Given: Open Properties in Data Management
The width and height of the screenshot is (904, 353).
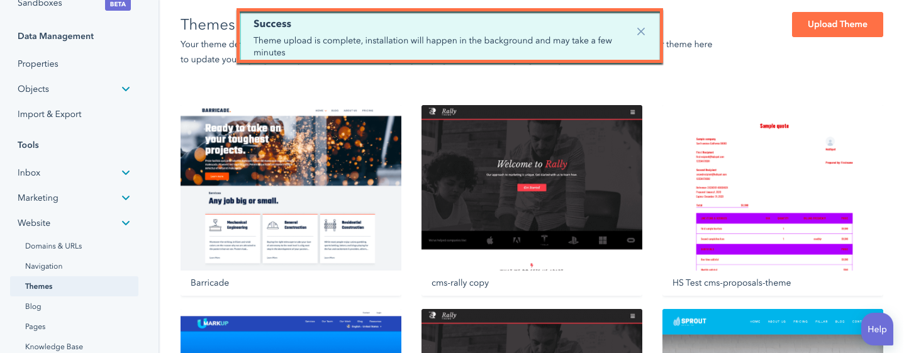Looking at the screenshot, I should click(x=38, y=64).
